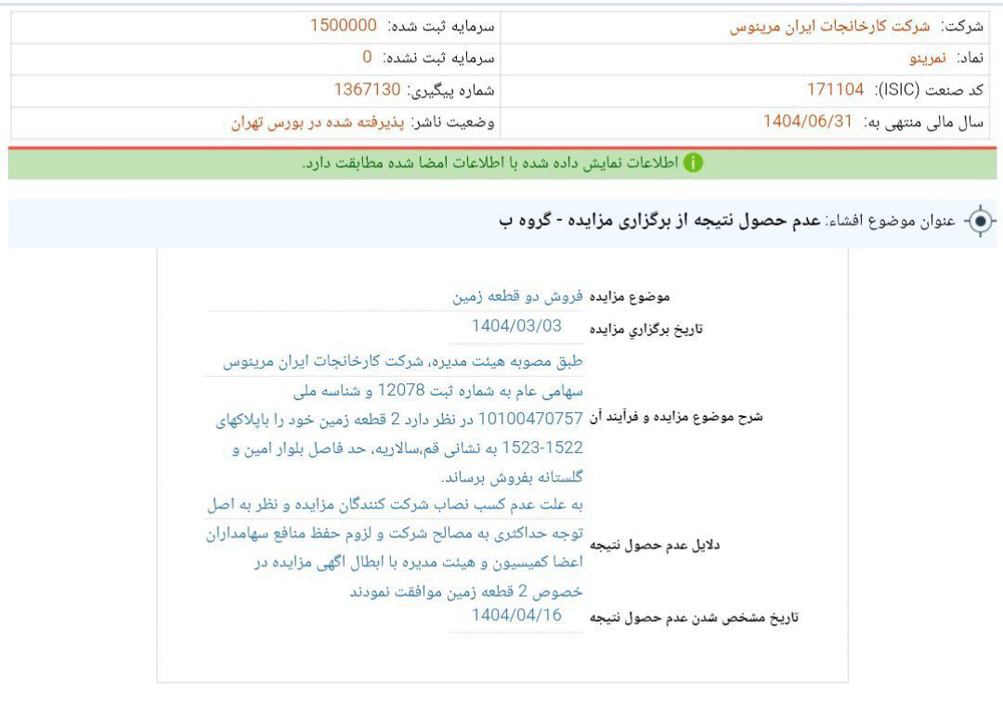Click reason line starting به علت عدم کسب نصاب
1003x713 pixels.
point(395,505)
